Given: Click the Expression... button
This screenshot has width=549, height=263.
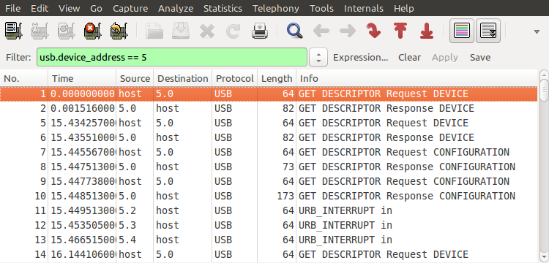Looking at the screenshot, I should (361, 57).
